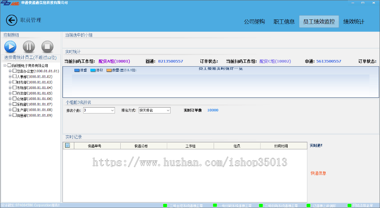Click the 销售部(1000.01.01.09) tree label
The image size is (380, 208).
(35, 116)
